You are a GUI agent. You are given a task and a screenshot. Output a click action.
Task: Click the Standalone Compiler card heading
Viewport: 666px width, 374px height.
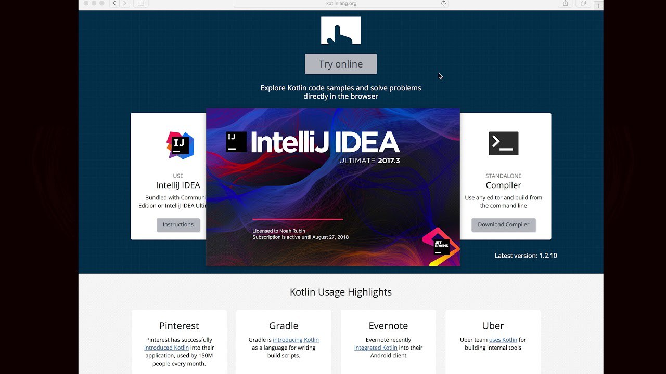point(504,185)
